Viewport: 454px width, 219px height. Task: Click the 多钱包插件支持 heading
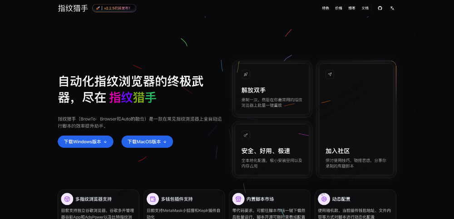tap(177, 199)
